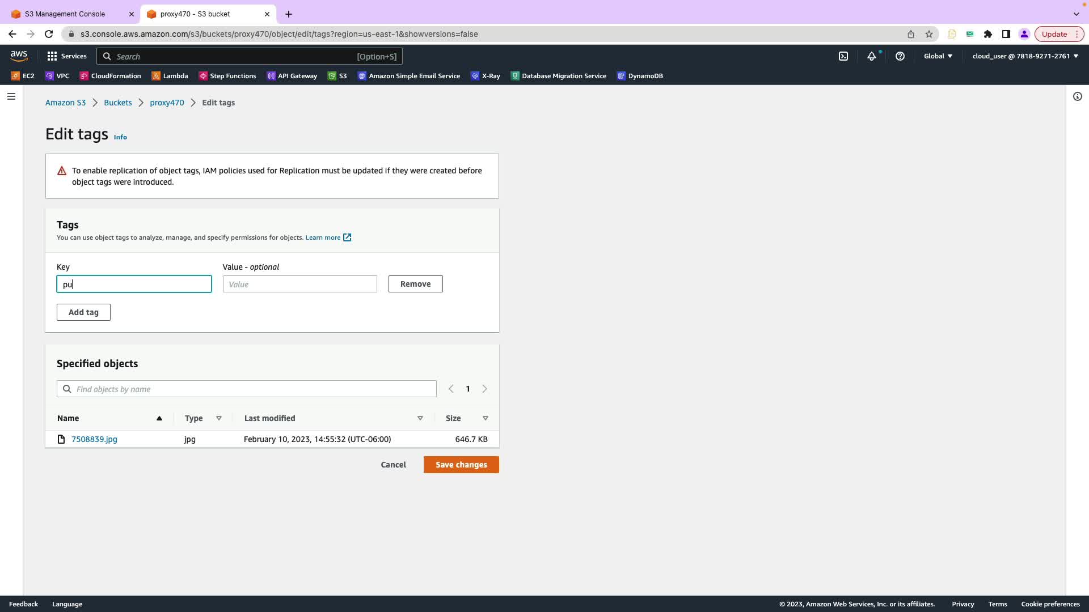1089x612 pixels.
Task: Click the AWS logo home icon
Action: pos(19,56)
